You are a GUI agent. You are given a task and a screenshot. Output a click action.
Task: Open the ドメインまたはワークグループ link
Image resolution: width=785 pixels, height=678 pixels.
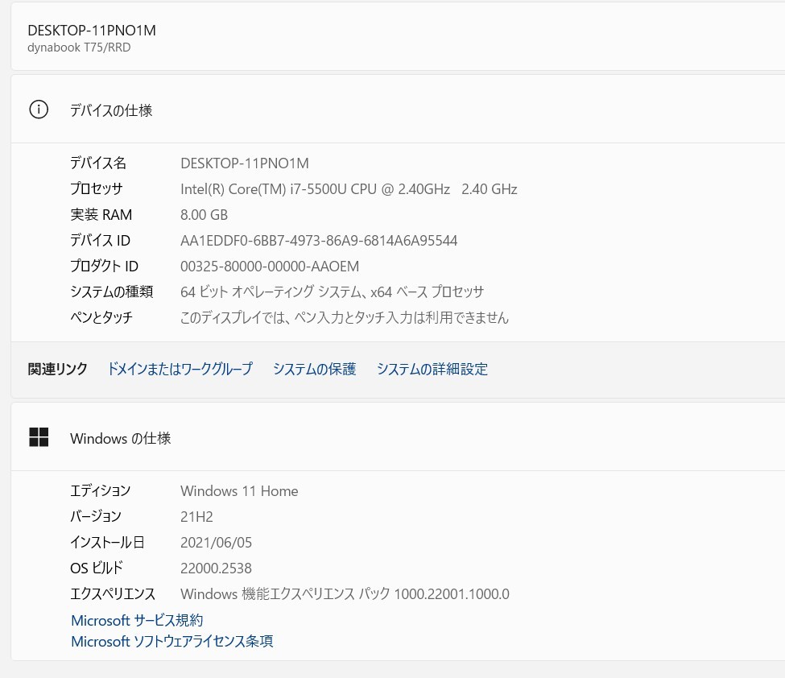pos(180,369)
